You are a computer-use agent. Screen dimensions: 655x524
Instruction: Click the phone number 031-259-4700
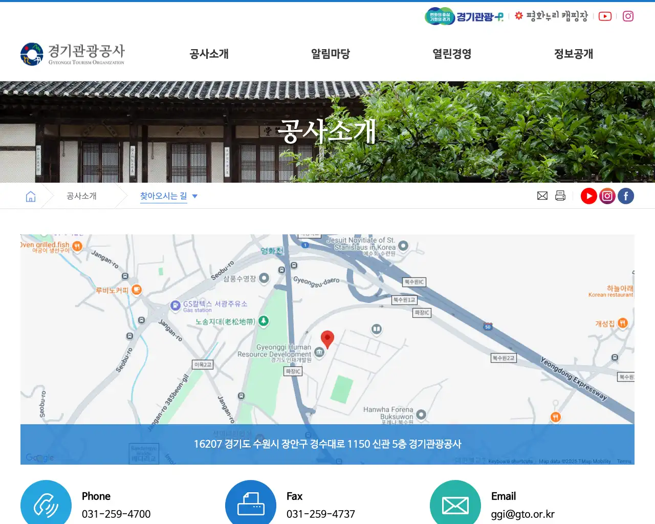click(116, 514)
